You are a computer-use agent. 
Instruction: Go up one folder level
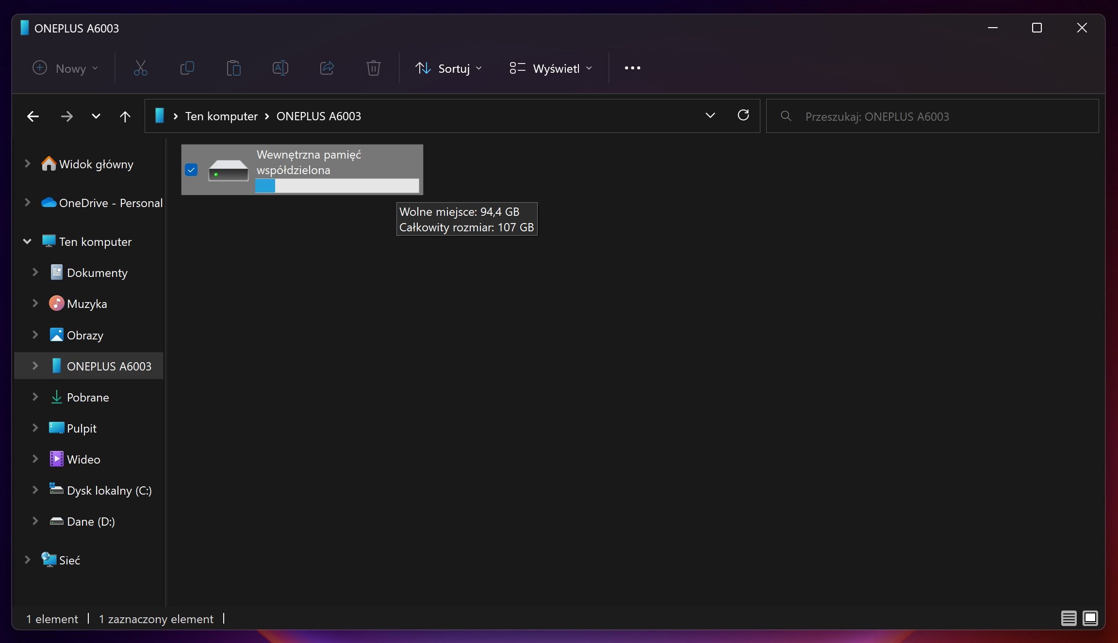[x=125, y=116]
